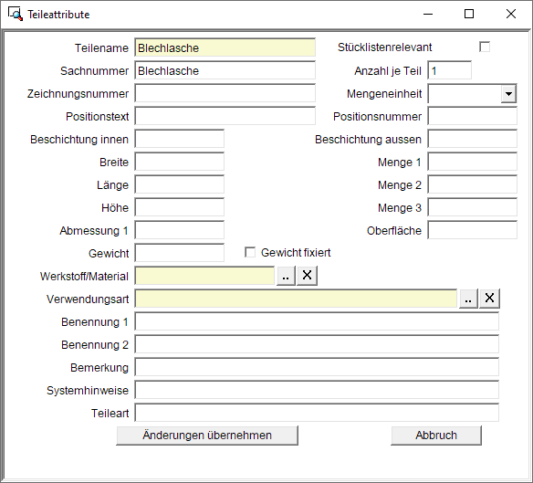Focus the Teilename input field

[x=225, y=47]
